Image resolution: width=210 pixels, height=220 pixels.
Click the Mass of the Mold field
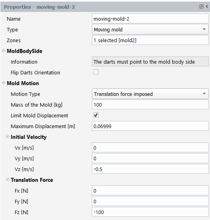tap(150, 105)
